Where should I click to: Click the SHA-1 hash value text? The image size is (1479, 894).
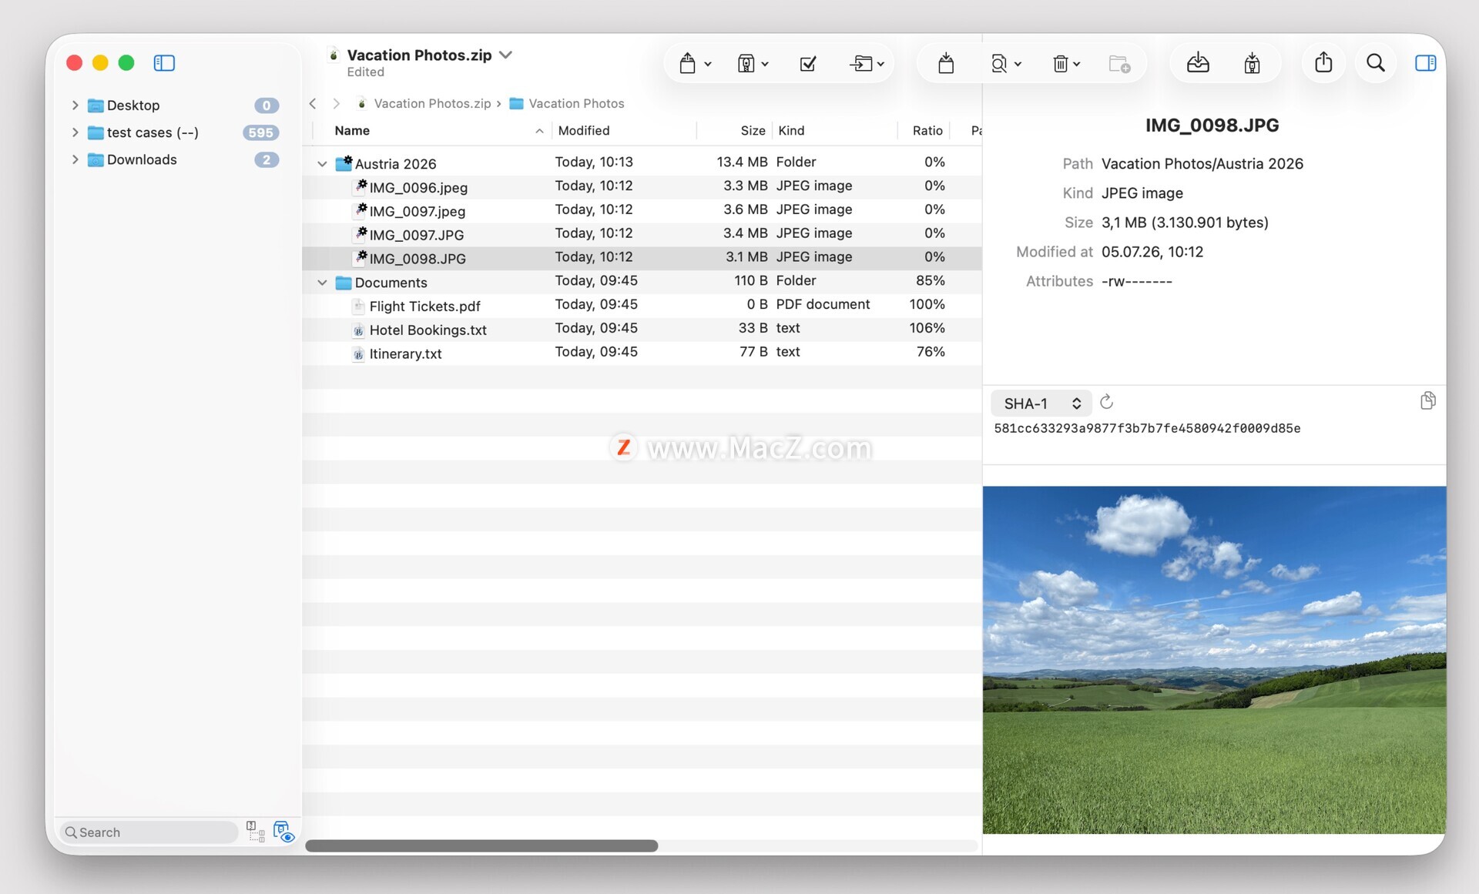(x=1147, y=428)
